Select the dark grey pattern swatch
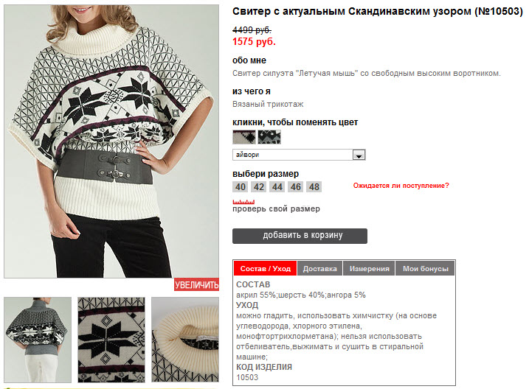This screenshot has width=529, height=389. click(269, 137)
